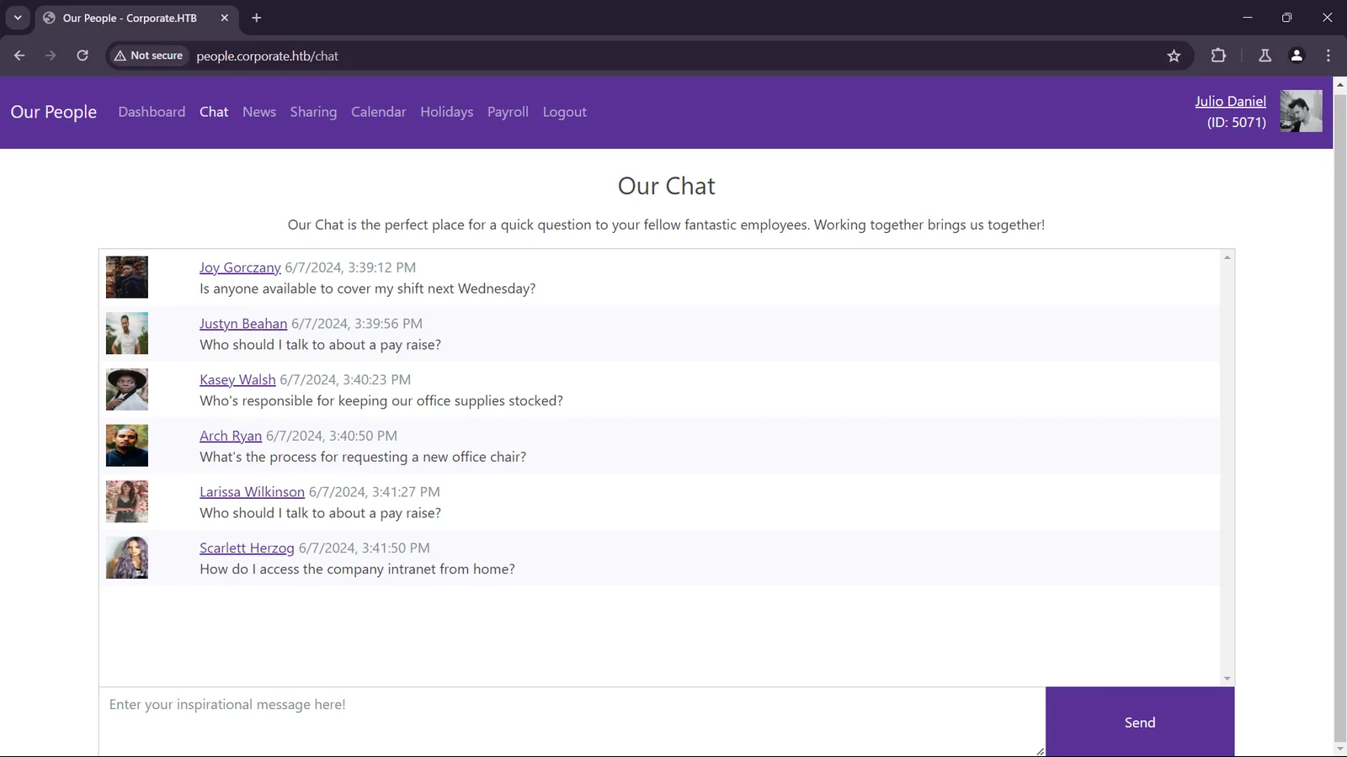Open the browser profile icon
Image resolution: width=1347 pixels, height=757 pixels.
coord(1296,56)
